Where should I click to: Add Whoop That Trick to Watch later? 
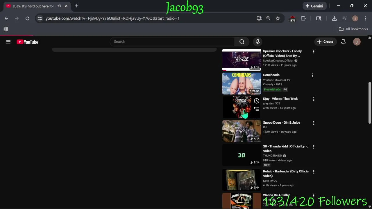point(256,101)
